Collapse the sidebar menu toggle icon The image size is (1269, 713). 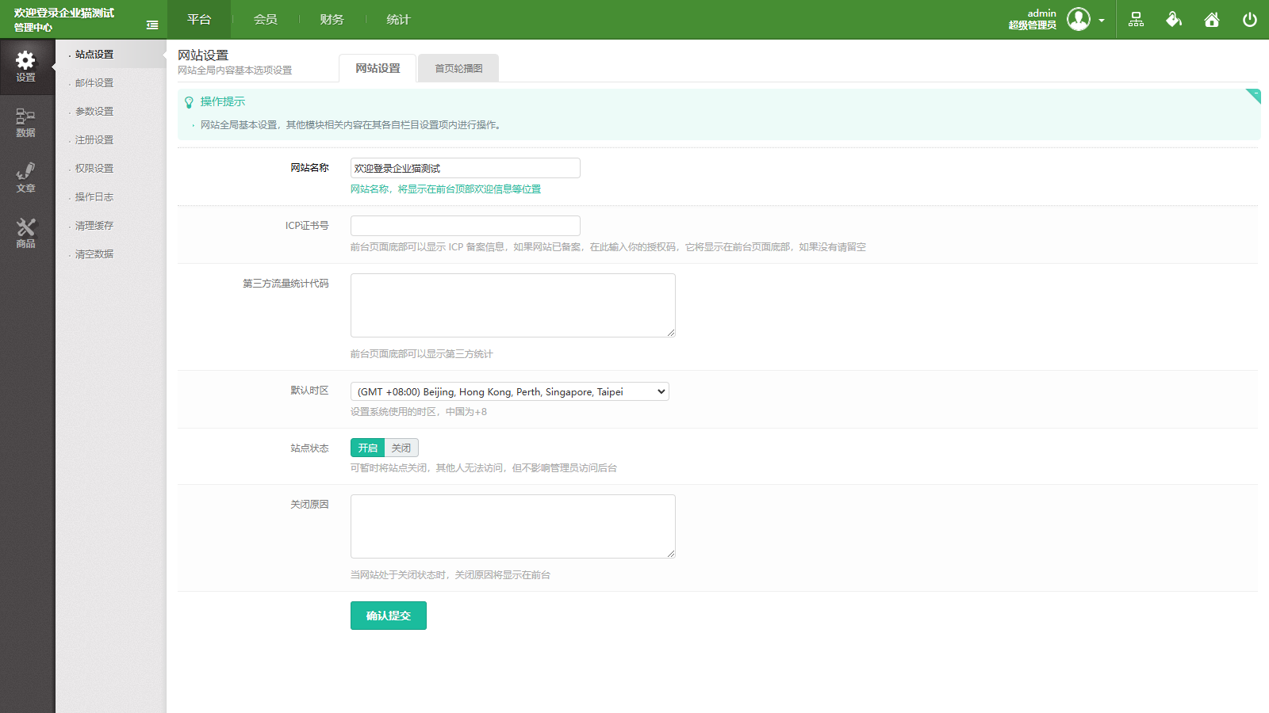pyautogui.click(x=152, y=25)
